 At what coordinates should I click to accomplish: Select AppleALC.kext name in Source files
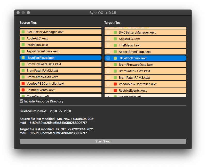coord(37,38)
